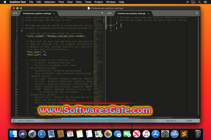The image size is (211, 140).
Task: Open right pane tab list dropdown arrow
Action: pyautogui.click(x=197, y=13)
